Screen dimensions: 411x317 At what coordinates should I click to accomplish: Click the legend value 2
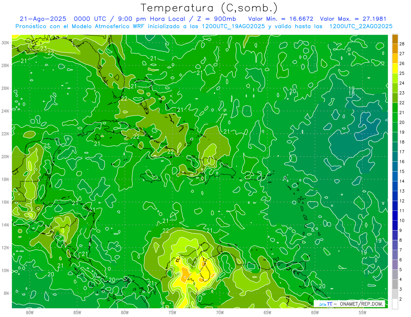[x=401, y=299]
